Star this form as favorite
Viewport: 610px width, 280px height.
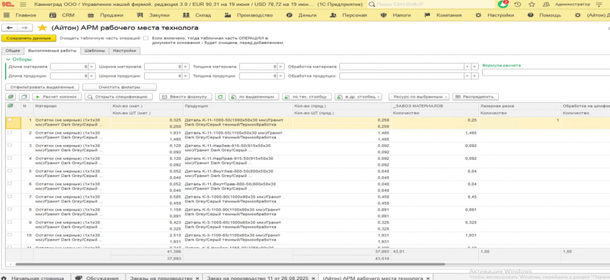pos(42,27)
